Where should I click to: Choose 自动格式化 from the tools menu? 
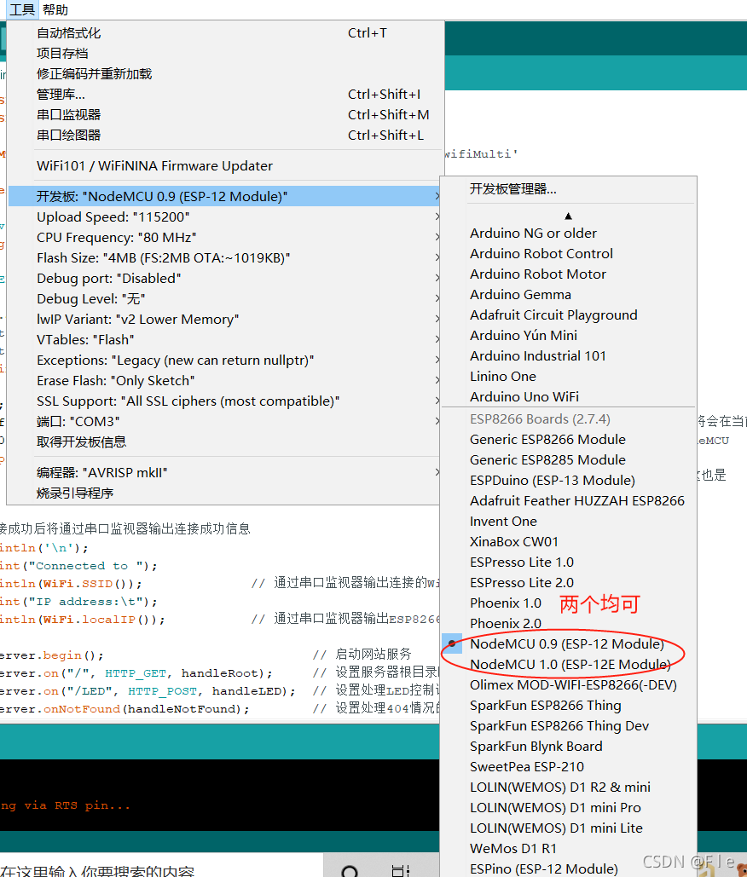pyautogui.click(x=225, y=33)
